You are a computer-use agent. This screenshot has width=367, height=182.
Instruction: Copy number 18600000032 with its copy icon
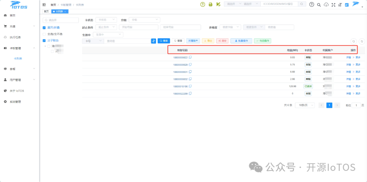[190, 79]
